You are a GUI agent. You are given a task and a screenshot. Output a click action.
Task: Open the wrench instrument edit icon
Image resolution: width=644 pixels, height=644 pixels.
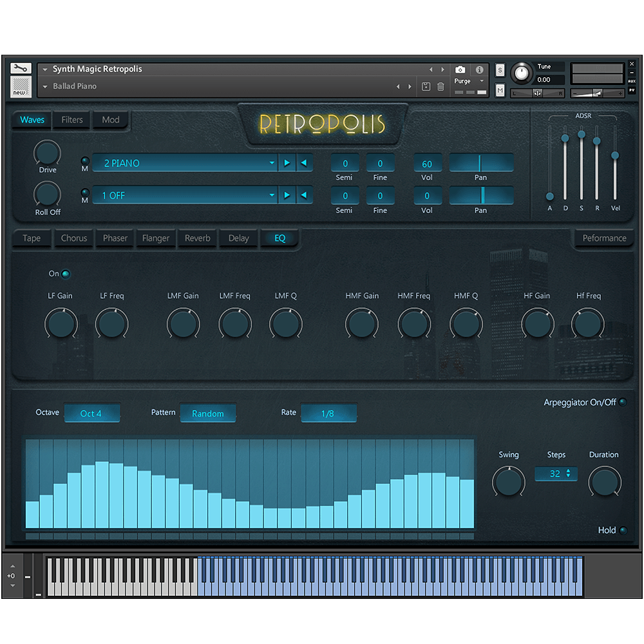21,68
